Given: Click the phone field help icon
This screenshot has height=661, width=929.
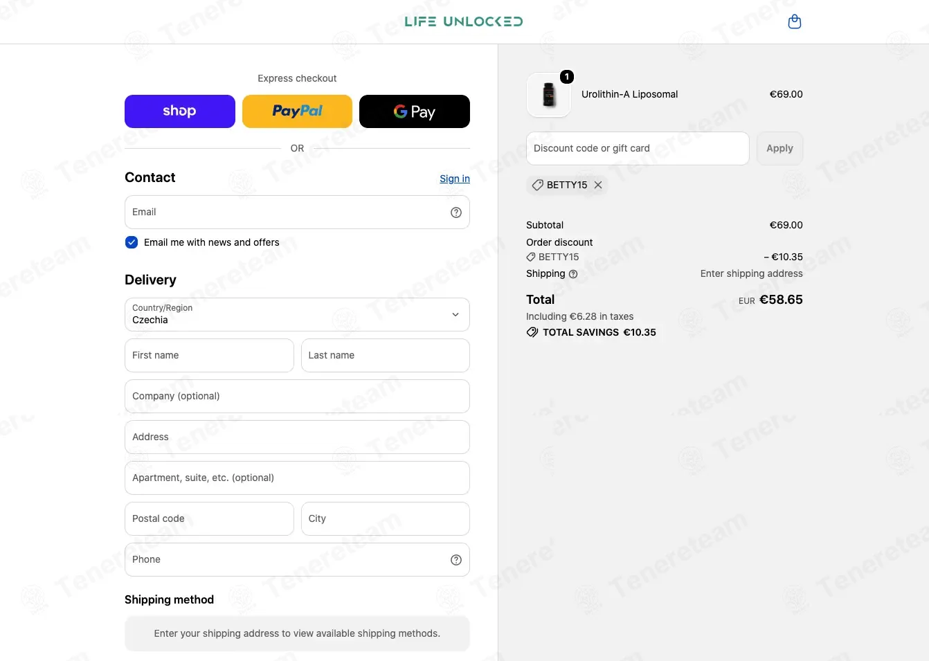Looking at the screenshot, I should click(x=456, y=560).
